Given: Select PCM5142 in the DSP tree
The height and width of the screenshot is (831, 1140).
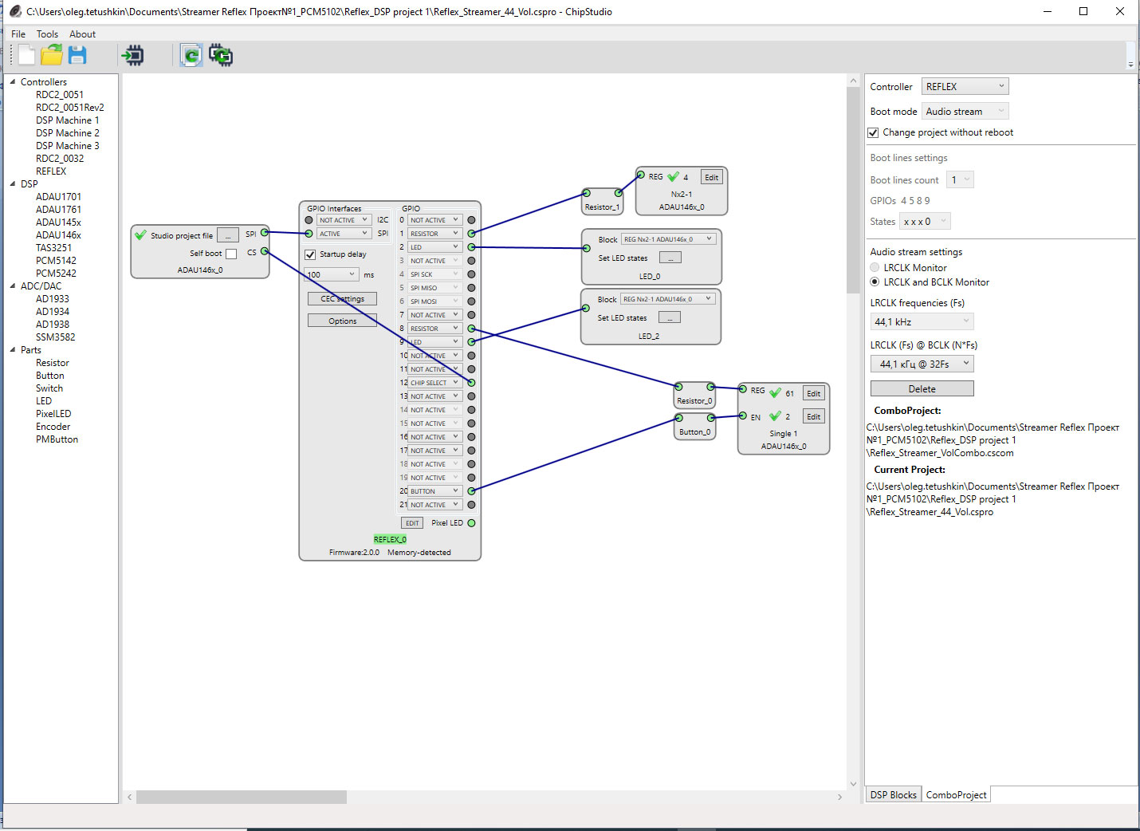Looking at the screenshot, I should 56,260.
